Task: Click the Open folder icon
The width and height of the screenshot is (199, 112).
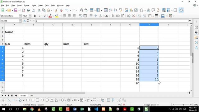Action: [x=9, y=10]
